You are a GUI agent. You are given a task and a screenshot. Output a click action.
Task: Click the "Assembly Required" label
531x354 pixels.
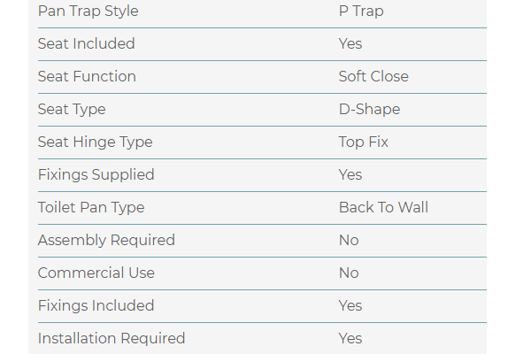106,240
